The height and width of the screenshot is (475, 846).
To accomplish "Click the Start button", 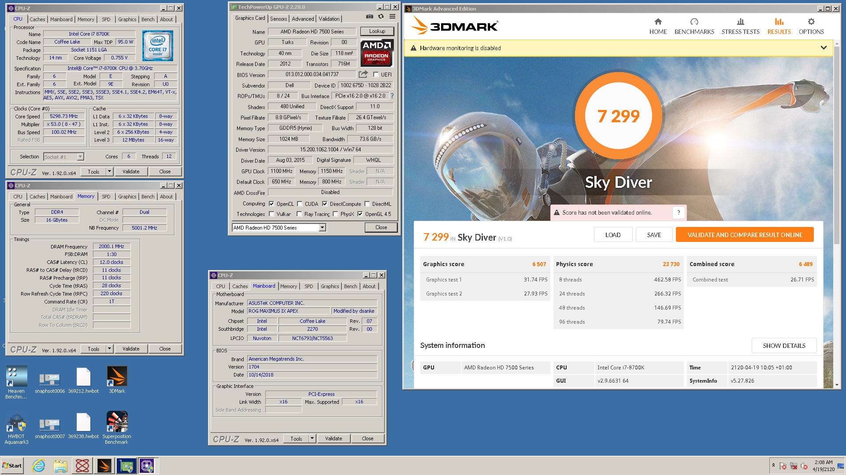I will click(12, 465).
